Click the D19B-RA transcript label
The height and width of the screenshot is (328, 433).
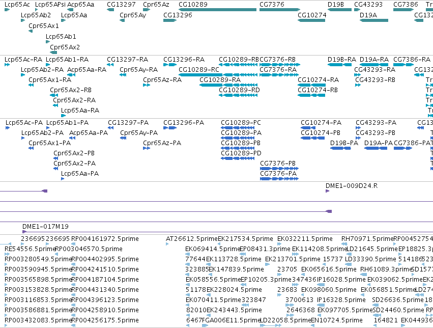click(341, 60)
